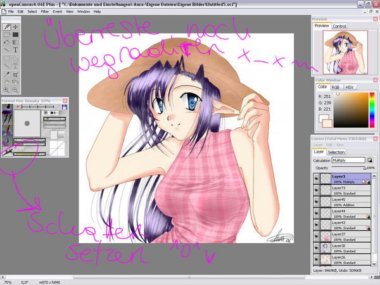The image size is (380, 285).
Task: Open the Calculation blend mode dropdown
Action: coord(349,160)
